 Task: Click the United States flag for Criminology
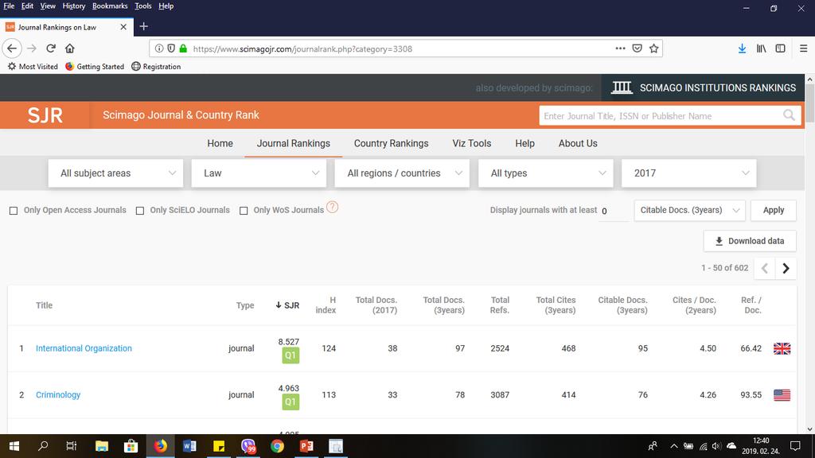click(x=782, y=395)
